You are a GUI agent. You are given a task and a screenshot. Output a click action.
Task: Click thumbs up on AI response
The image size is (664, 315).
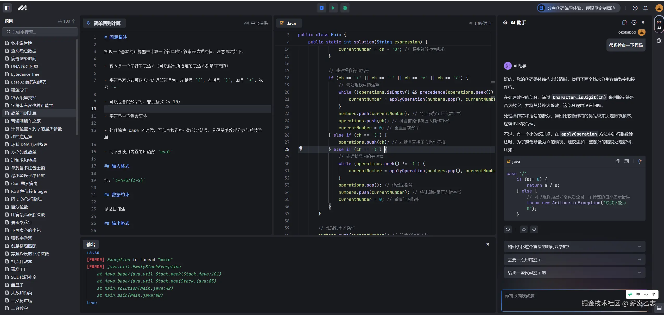(524, 229)
